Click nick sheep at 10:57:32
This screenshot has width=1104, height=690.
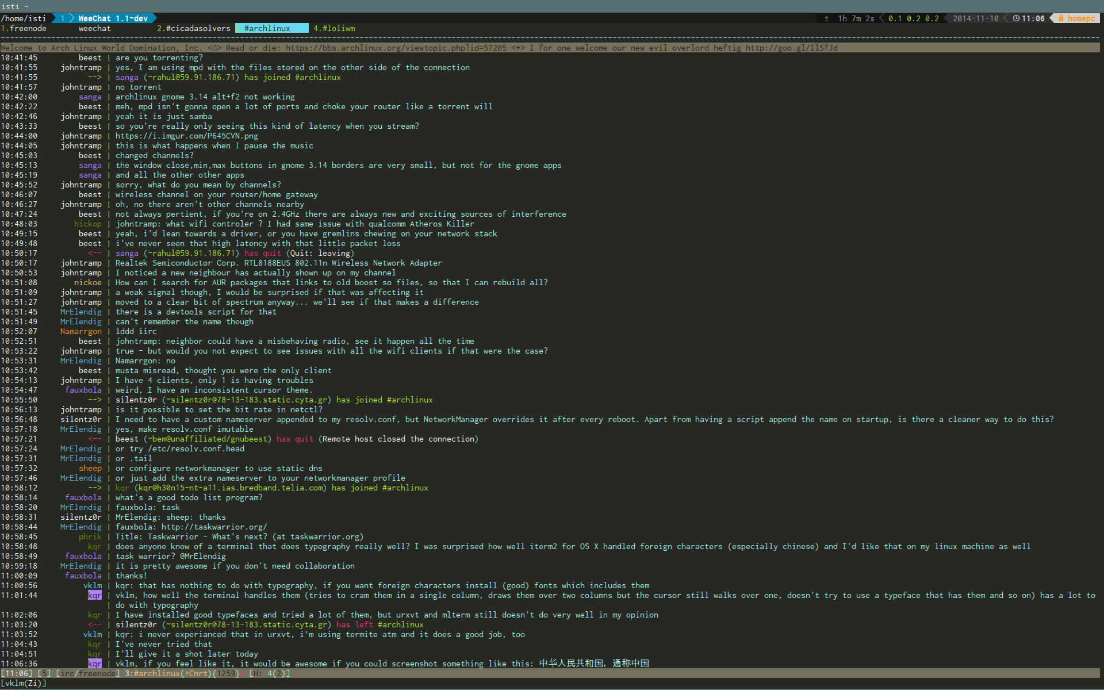(90, 468)
